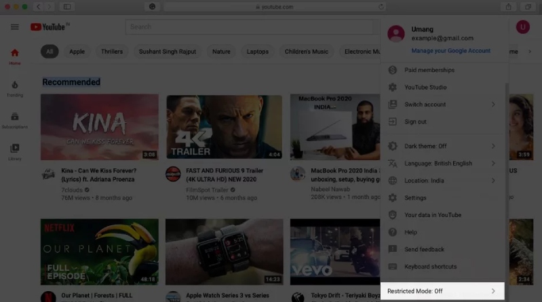Open Fast and Furious 9 Trailer title
Screen dimensions: 542x302
[x=225, y=175]
